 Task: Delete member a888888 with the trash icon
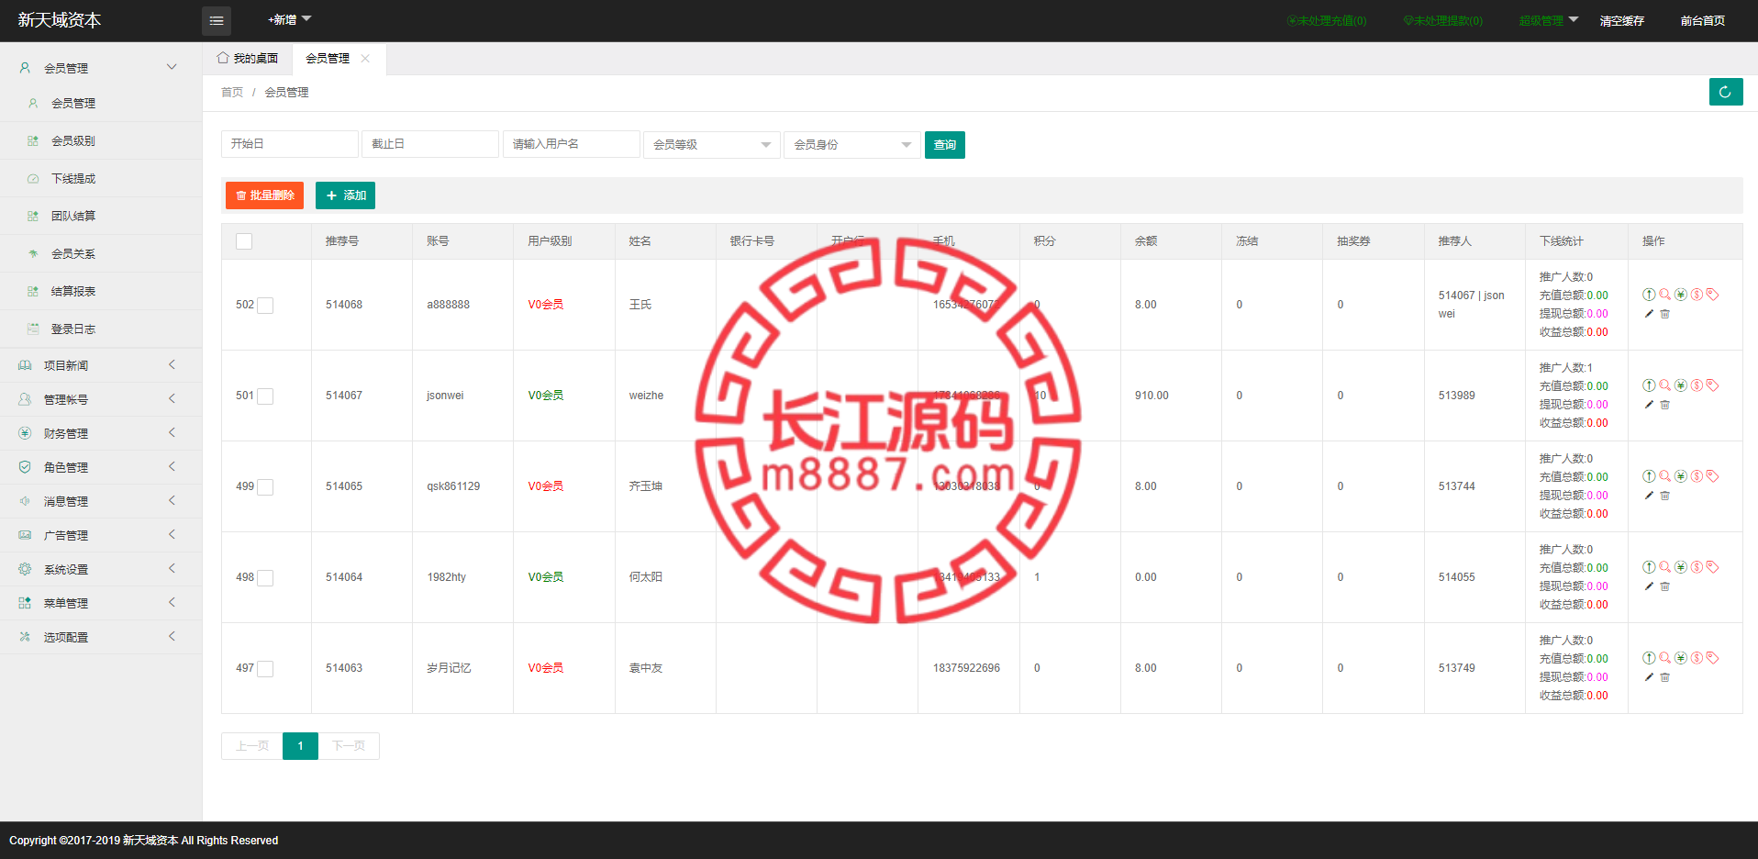1665,314
